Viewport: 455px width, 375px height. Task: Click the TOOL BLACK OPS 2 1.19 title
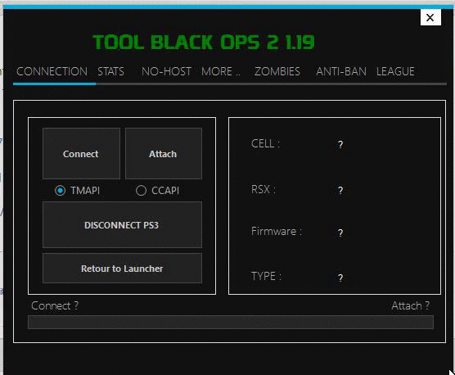coord(204,42)
